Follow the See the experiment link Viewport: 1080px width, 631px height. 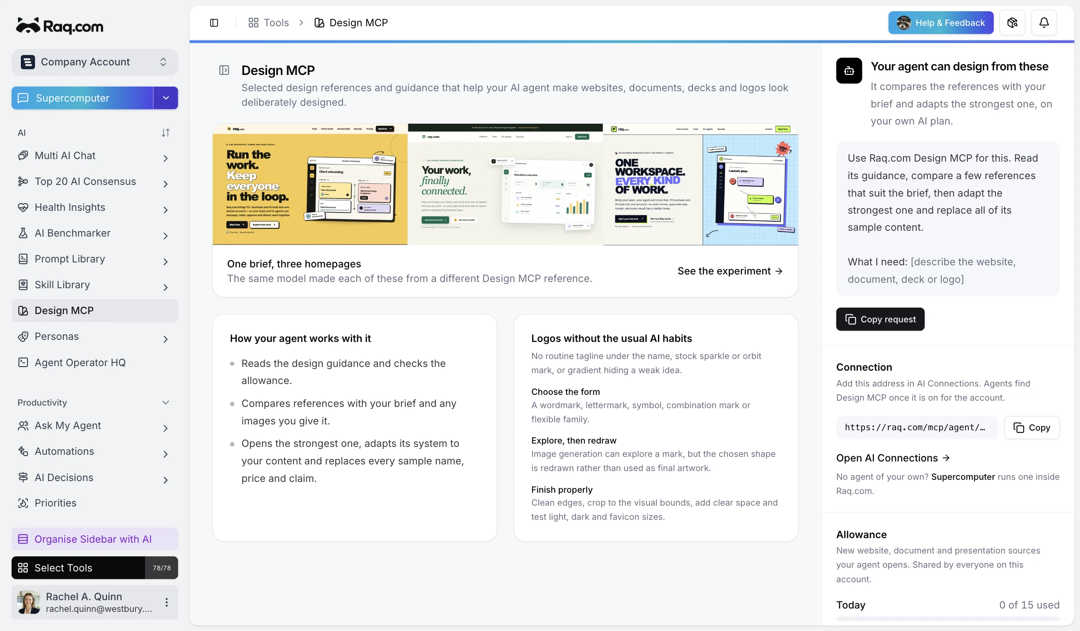click(730, 271)
